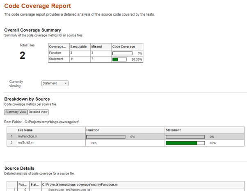Click the myFunction.m file path in Source Details
247x191 pixels.
pos(80,185)
